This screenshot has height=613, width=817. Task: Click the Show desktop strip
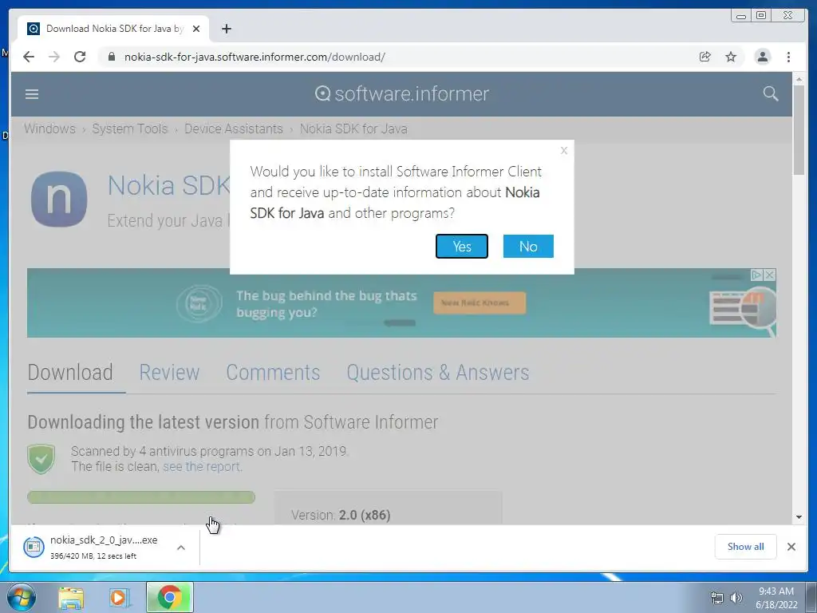tap(811, 597)
